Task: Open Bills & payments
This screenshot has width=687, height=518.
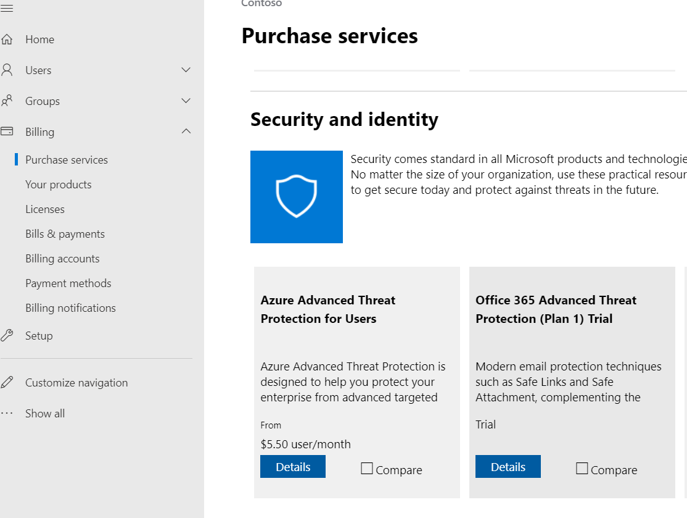Action: point(65,234)
